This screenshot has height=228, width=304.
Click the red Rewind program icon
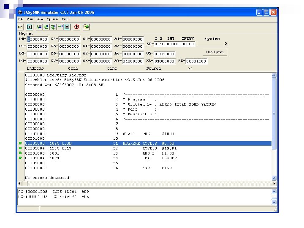click(77, 27)
